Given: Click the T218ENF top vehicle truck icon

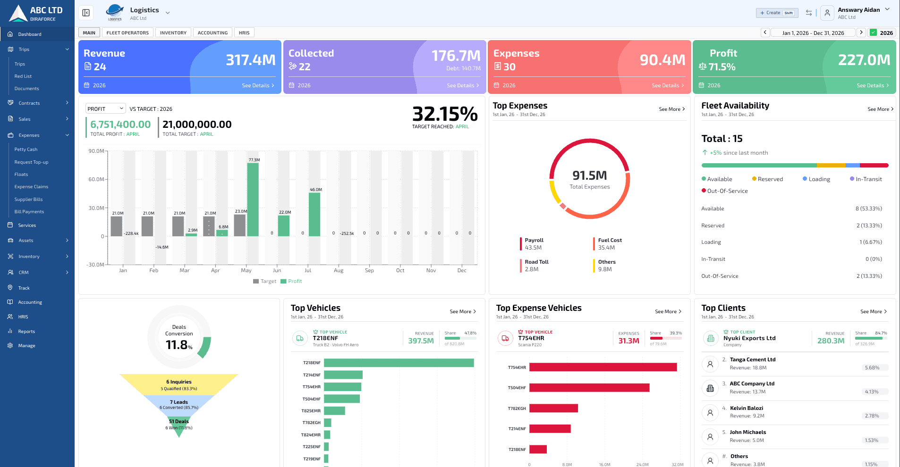Looking at the screenshot, I should point(300,338).
